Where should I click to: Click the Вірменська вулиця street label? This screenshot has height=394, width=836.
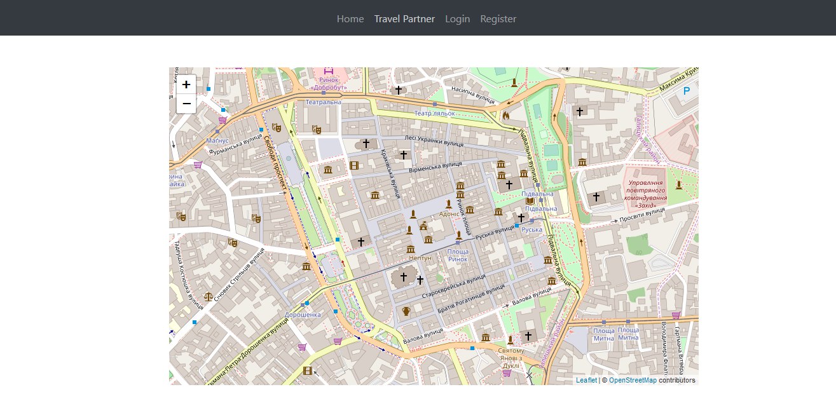[435, 168]
